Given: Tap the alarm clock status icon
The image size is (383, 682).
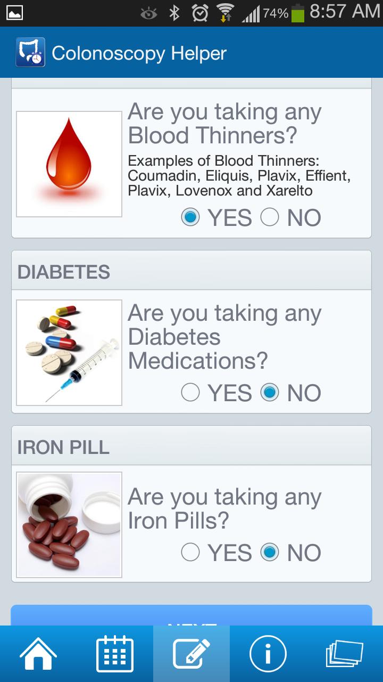Looking at the screenshot, I should [200, 13].
